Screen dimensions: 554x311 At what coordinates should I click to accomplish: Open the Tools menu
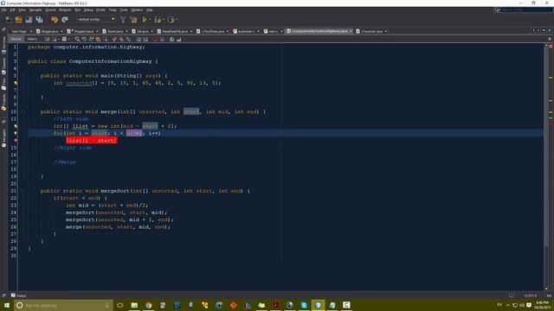click(124, 10)
